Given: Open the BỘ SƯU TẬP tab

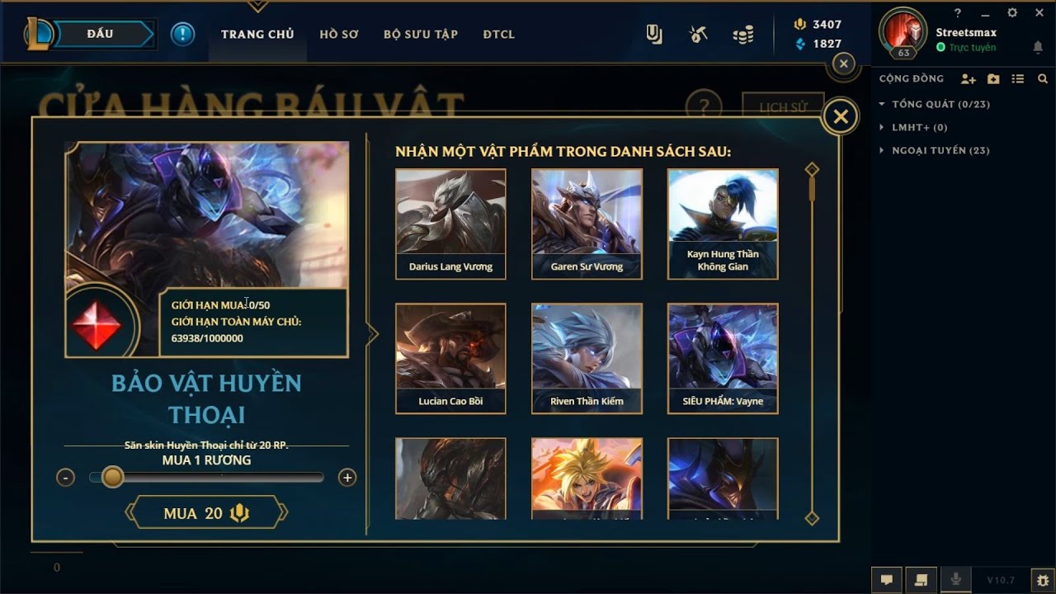Looking at the screenshot, I should [x=421, y=34].
